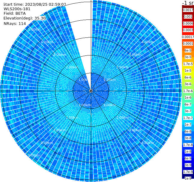Select the 3e-9 colorbar label

[x=188, y=165]
